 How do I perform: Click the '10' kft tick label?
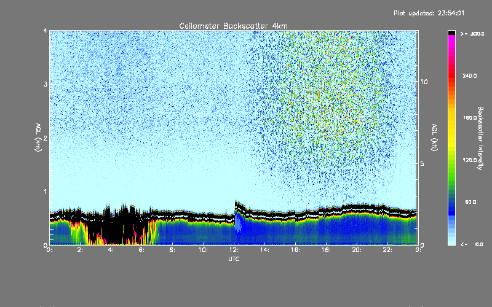424,82
